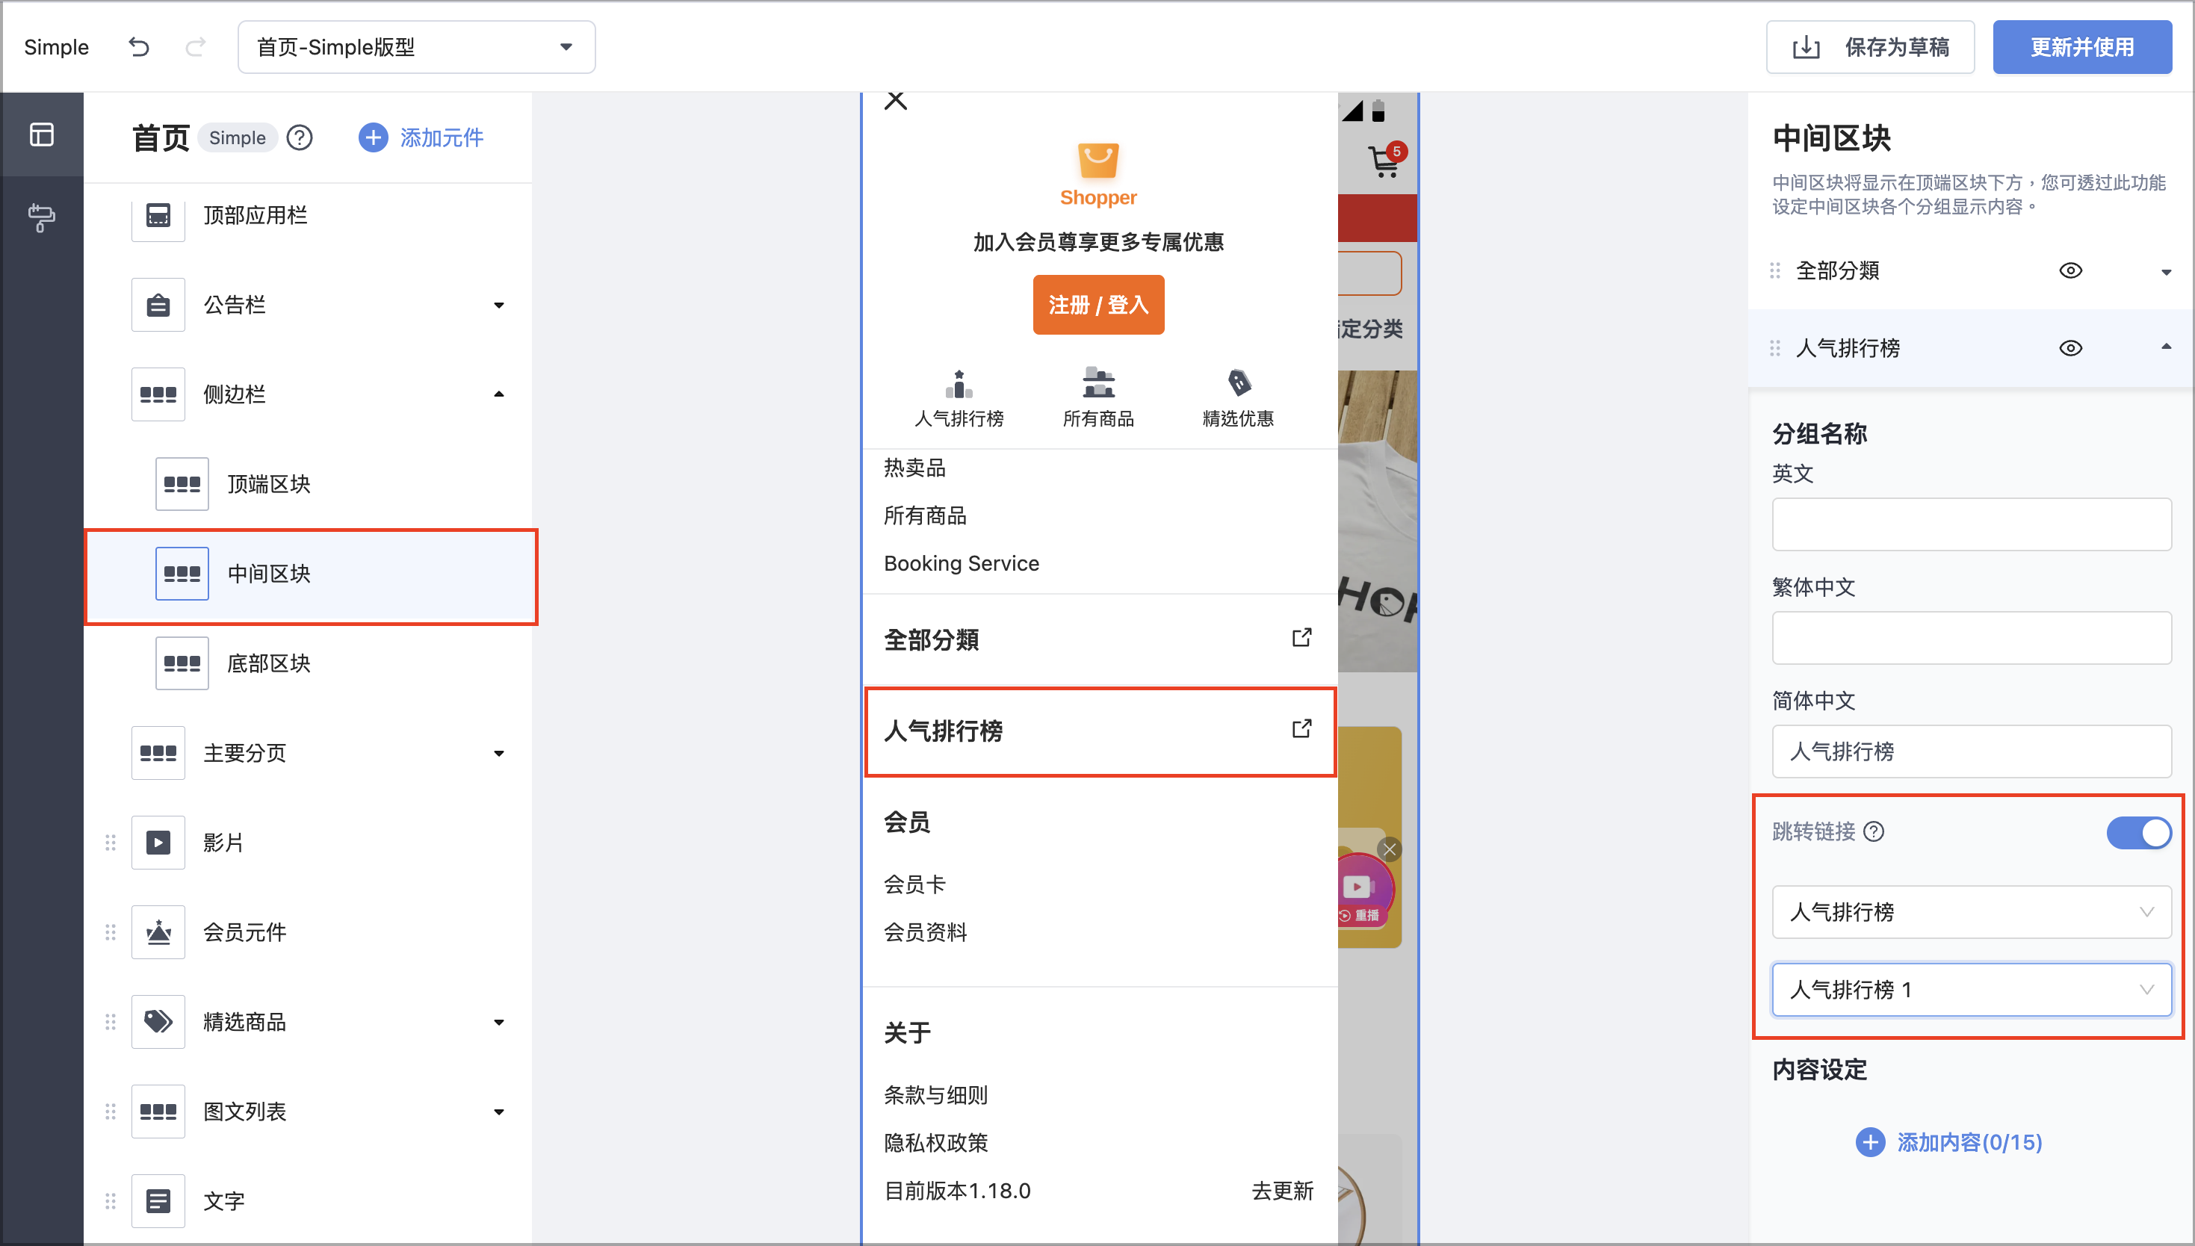Tap Booking Service menu entry in preview

pyautogui.click(x=961, y=564)
